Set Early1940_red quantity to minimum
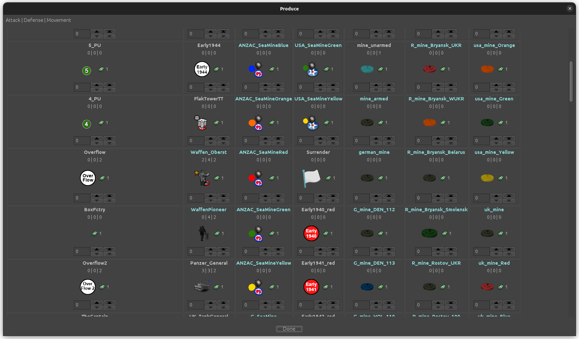579x339 pixels. click(333, 254)
